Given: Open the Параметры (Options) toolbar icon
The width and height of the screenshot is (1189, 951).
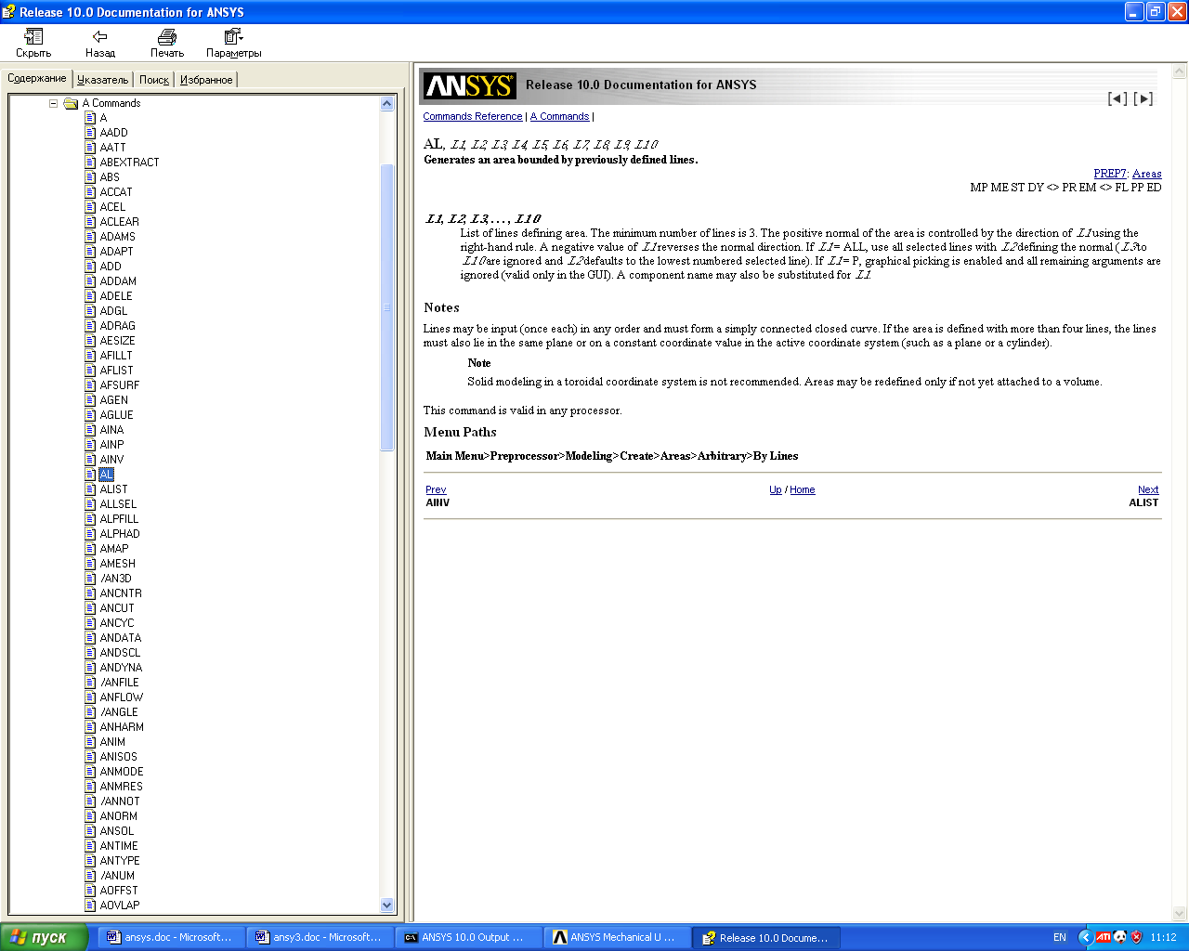Looking at the screenshot, I should tap(233, 36).
